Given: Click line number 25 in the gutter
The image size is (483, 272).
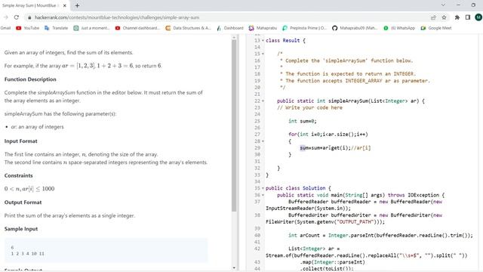Looking at the screenshot, I should pos(257,121).
